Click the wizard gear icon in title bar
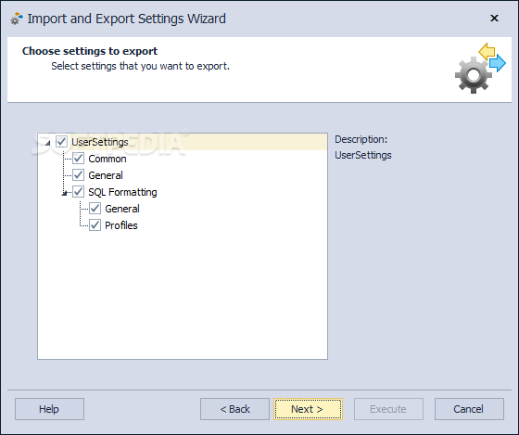 click(x=17, y=19)
